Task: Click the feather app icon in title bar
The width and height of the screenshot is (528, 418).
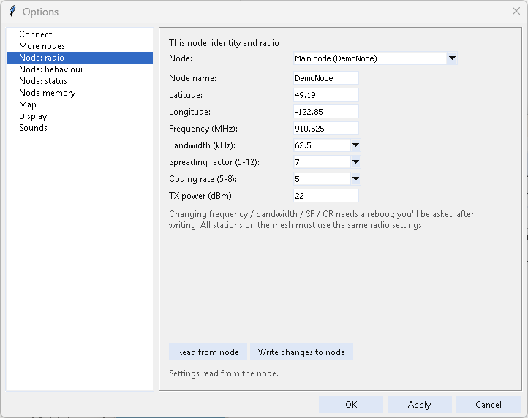Action: tap(12, 11)
